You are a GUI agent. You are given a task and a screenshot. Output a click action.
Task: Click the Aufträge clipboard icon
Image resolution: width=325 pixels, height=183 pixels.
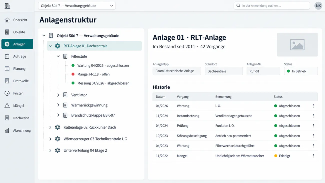7,56
